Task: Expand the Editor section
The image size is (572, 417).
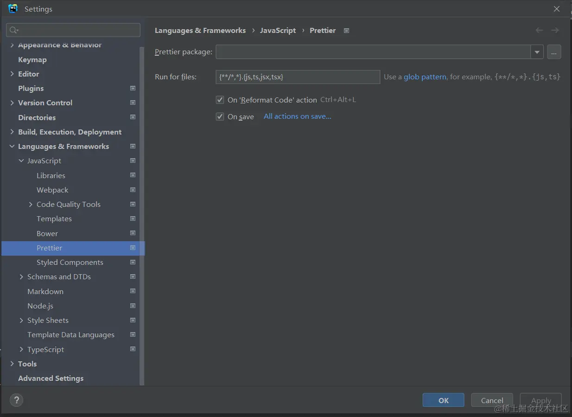Action: 12,74
